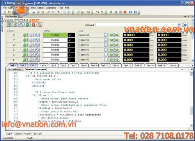The height and width of the screenshot is (141, 195).
Task: Jog the X axis in the positive direction
Action: (x=117, y=35)
